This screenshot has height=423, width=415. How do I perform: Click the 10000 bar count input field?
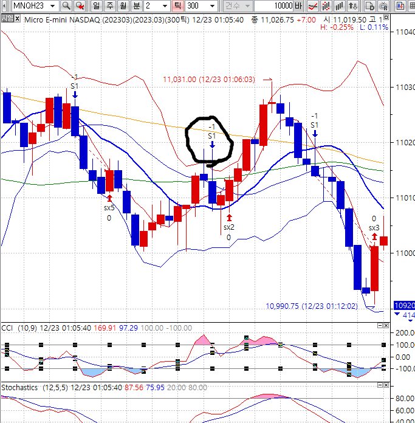(273, 6)
